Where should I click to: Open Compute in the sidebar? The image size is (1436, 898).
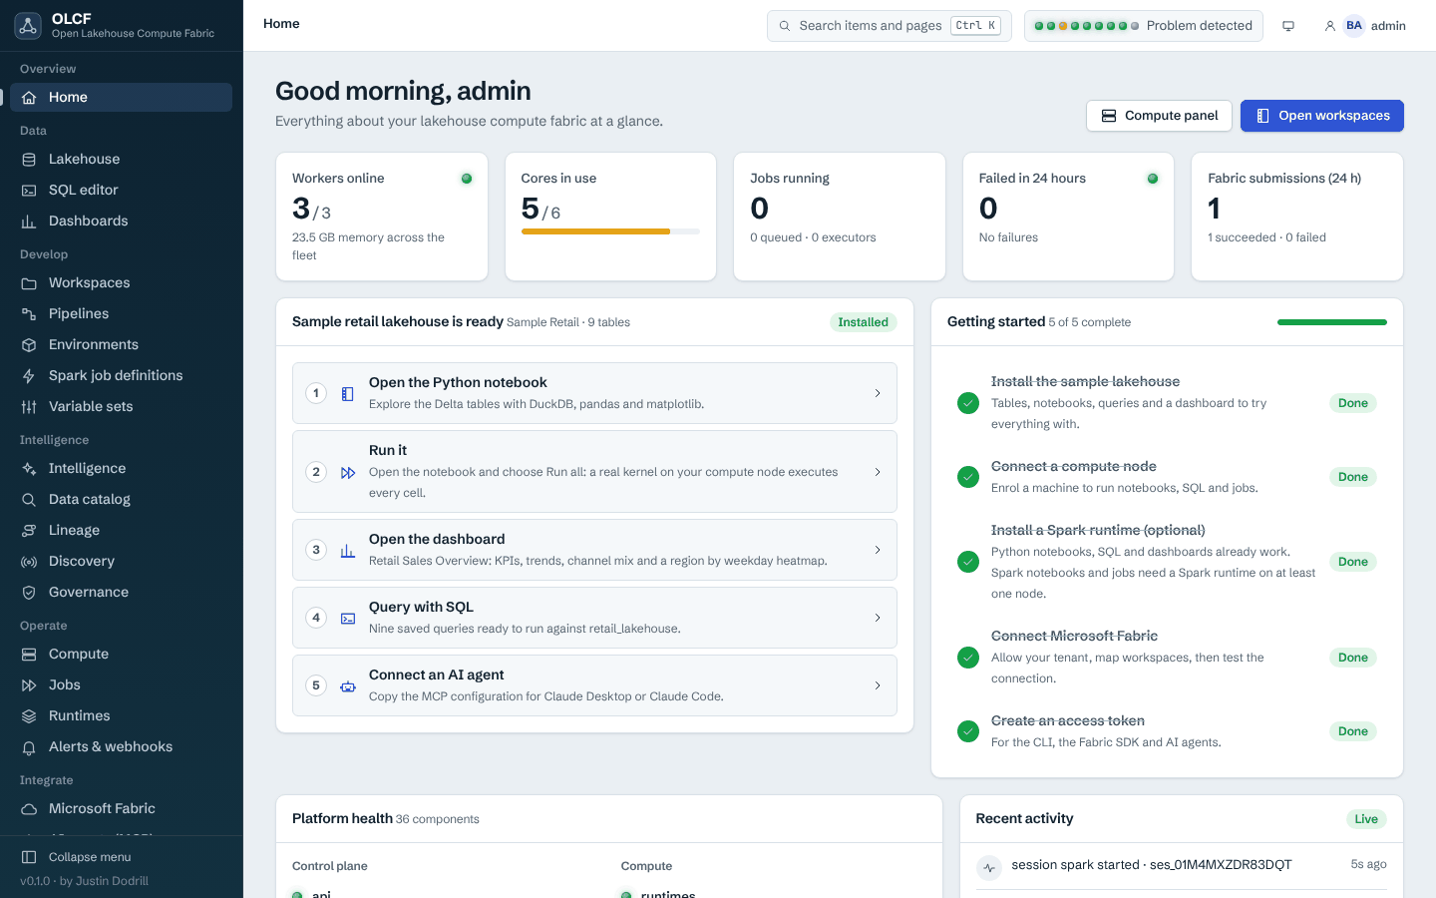[121, 654]
